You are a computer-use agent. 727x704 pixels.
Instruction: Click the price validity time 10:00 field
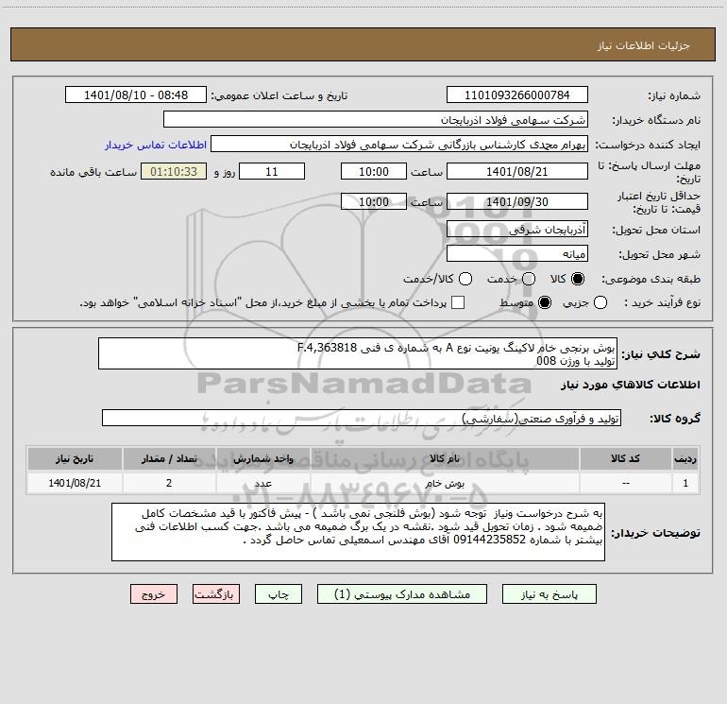[374, 201]
